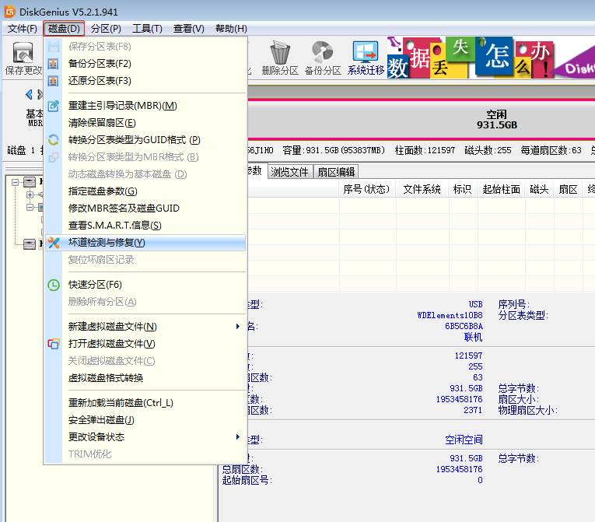Click the backup partition table icon (F2)
Screen dimensions: 595x522
53,64
